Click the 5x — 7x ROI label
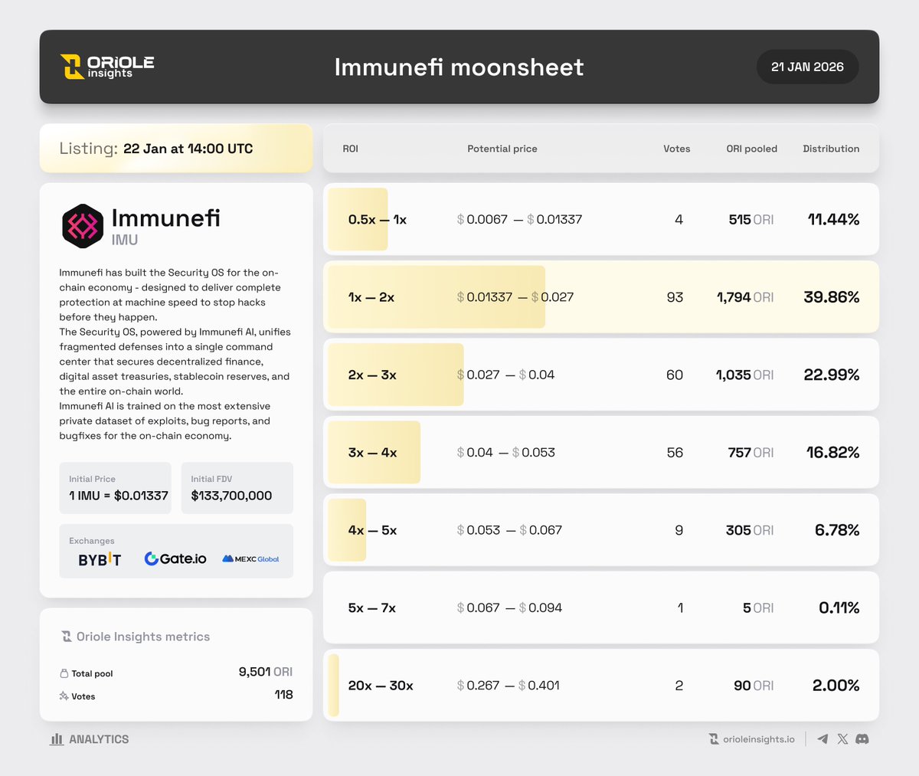The width and height of the screenshot is (919, 776). click(x=371, y=608)
